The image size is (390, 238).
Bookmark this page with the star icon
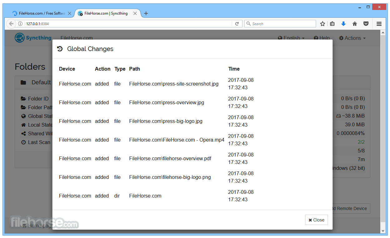tap(323, 24)
